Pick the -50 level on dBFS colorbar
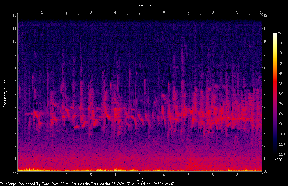 click(x=280, y=83)
